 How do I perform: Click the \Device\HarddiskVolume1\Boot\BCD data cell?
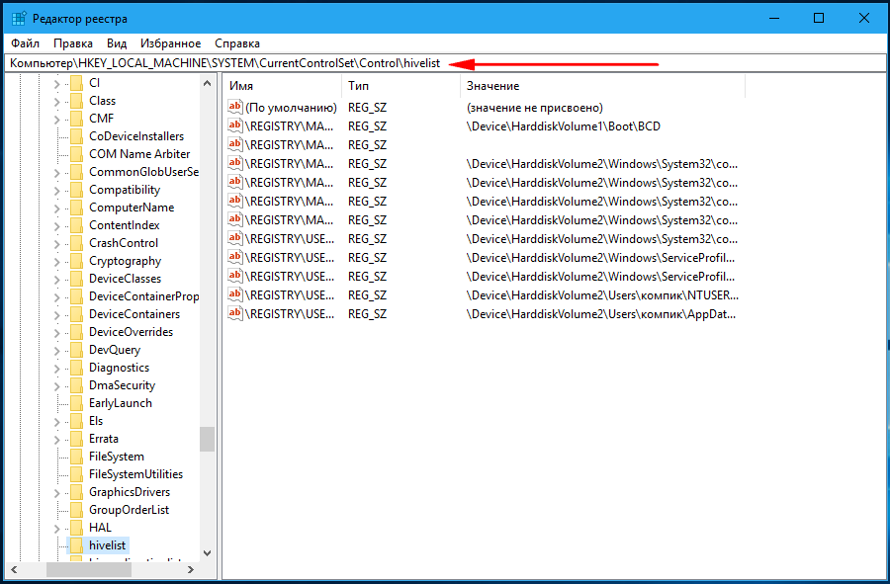pyautogui.click(x=563, y=126)
